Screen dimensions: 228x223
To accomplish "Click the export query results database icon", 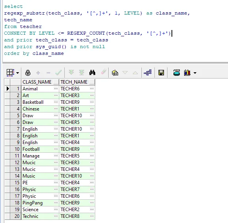I will (x=177, y=73).
